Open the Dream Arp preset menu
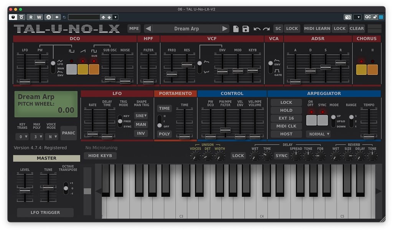 (187, 28)
